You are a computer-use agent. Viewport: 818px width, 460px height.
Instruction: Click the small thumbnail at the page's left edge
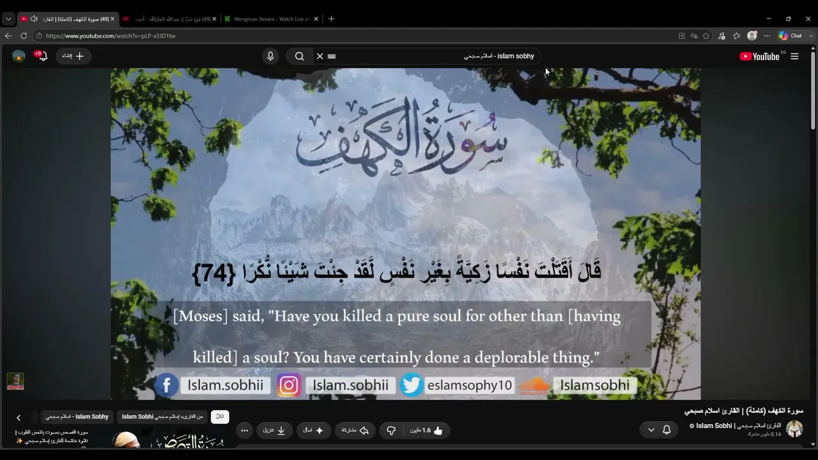[x=15, y=381]
